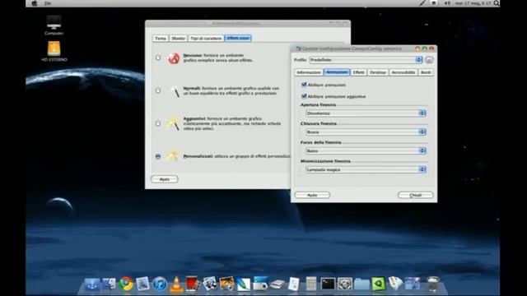
Task: Open Google Chrome from the dock
Action: tap(126, 284)
